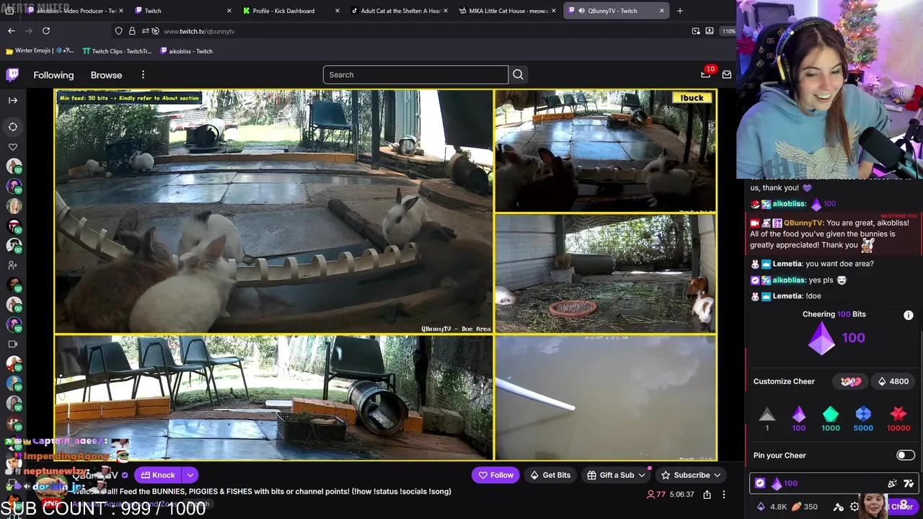Screen dimensions: 923x519
Task: Open the Following navigation item
Action: click(x=53, y=75)
